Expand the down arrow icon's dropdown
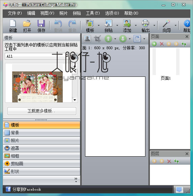The image size is (193, 196). [x=130, y=39]
